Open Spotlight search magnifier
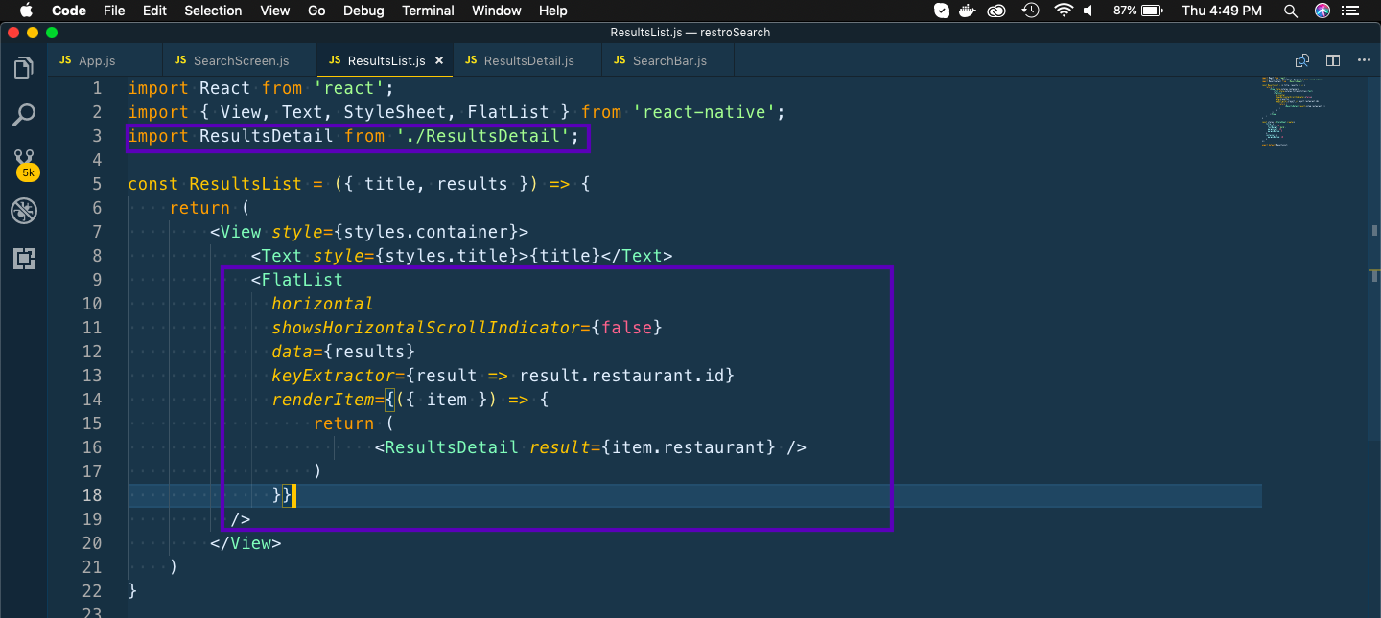 pos(1293,11)
